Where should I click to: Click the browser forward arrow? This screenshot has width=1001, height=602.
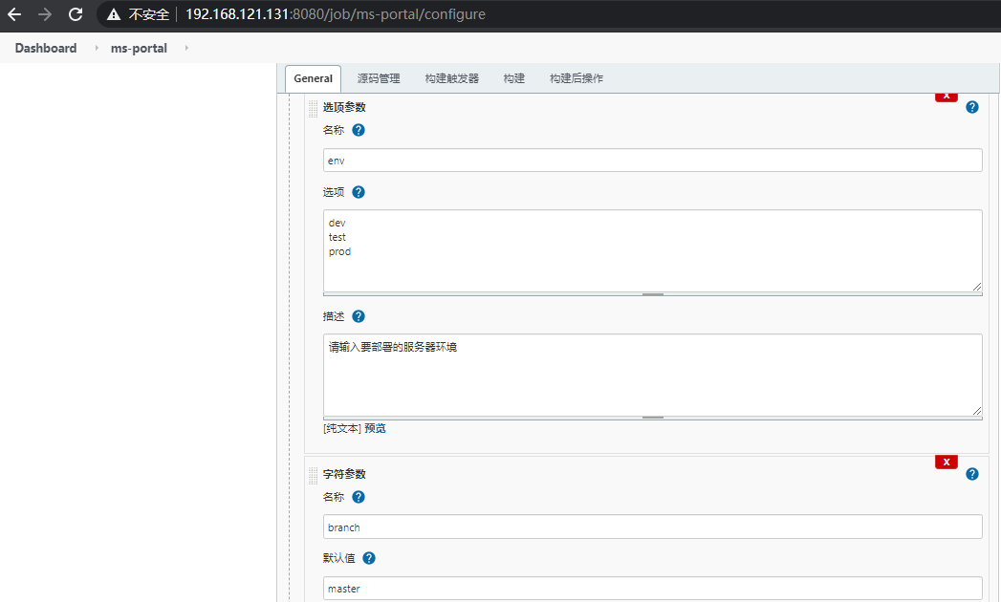[x=45, y=14]
